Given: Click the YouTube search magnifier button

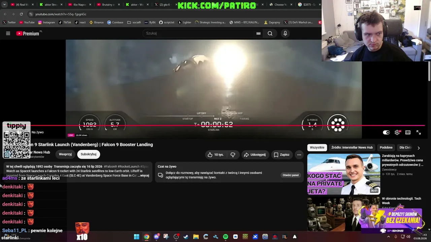Looking at the screenshot, I should click(270, 33).
